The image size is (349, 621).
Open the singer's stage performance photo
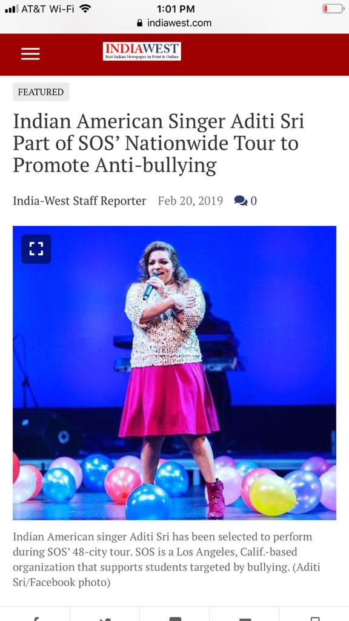pos(174,373)
